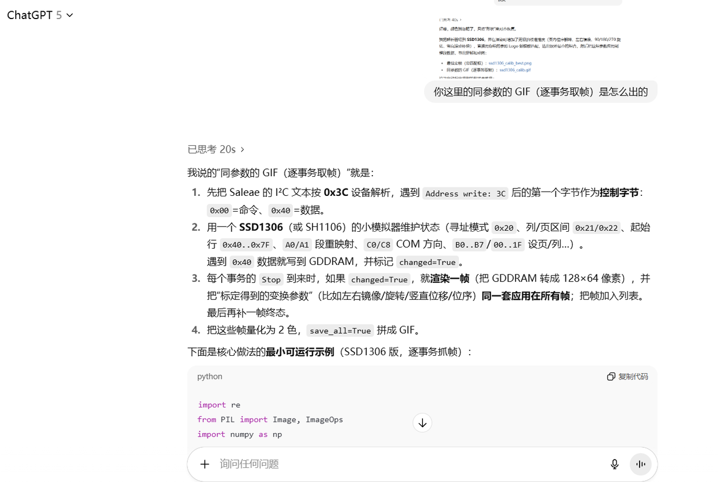Open the ChatGPT 5 model selector
718x482 pixels.
[40, 15]
